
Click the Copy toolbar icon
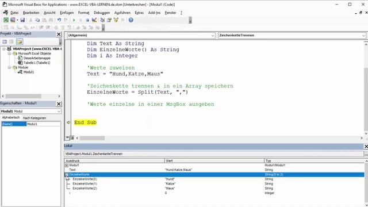point(37,20)
